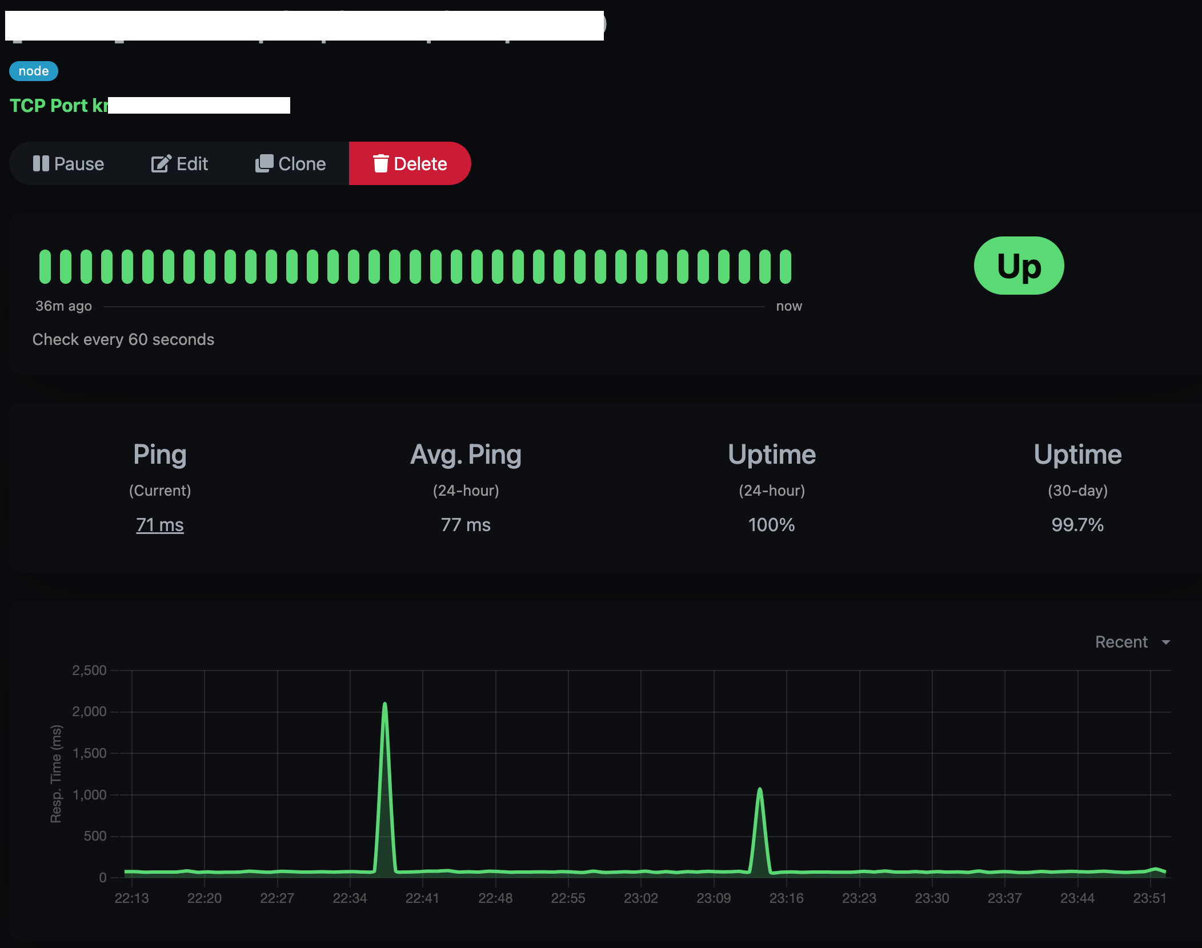Click the Clone button text
The width and height of the screenshot is (1202, 948).
coord(302,164)
